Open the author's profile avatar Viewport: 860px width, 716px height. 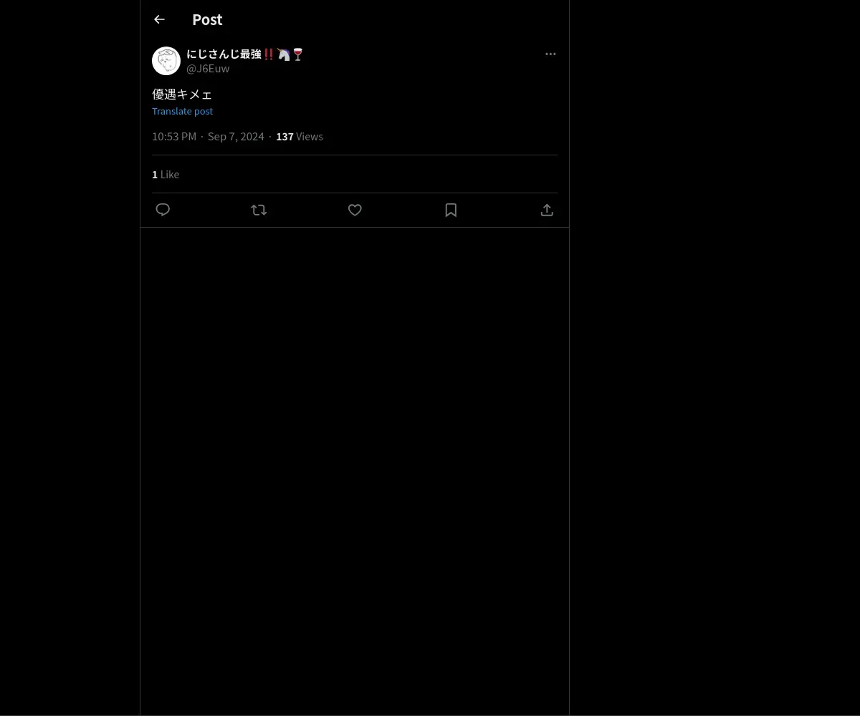coord(166,61)
